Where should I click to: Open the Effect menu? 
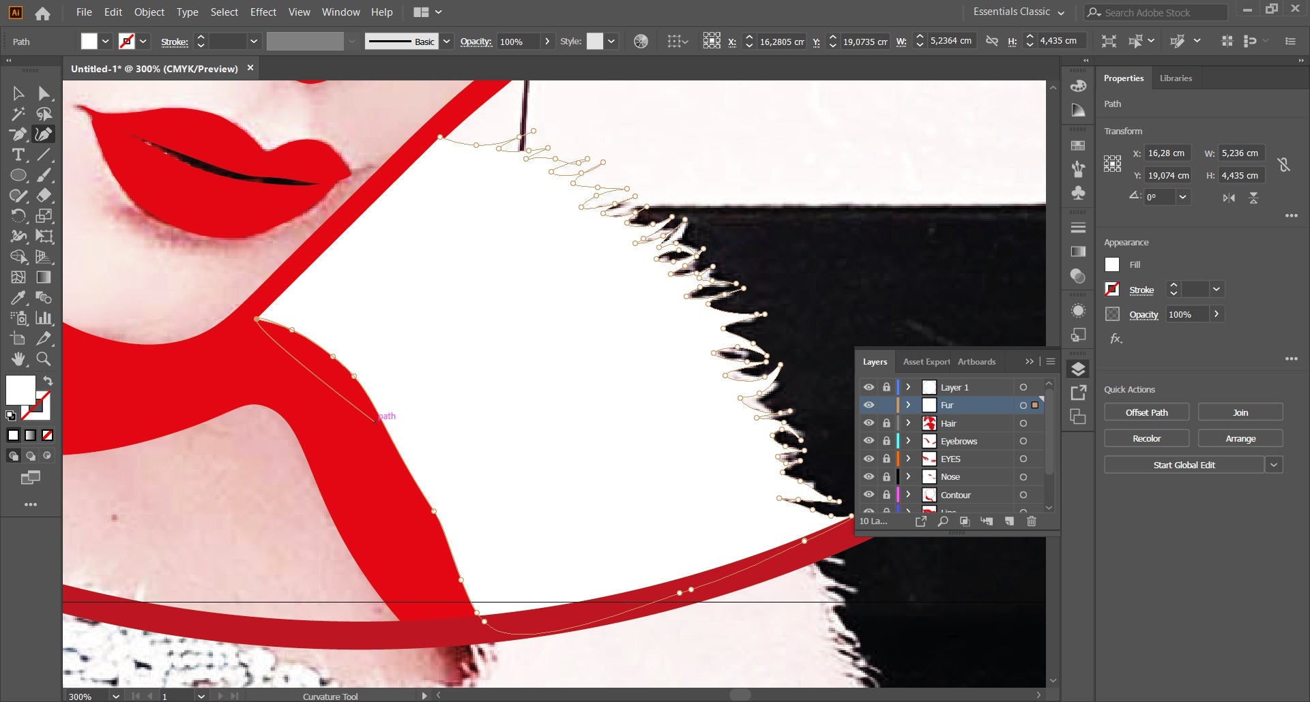click(x=263, y=12)
